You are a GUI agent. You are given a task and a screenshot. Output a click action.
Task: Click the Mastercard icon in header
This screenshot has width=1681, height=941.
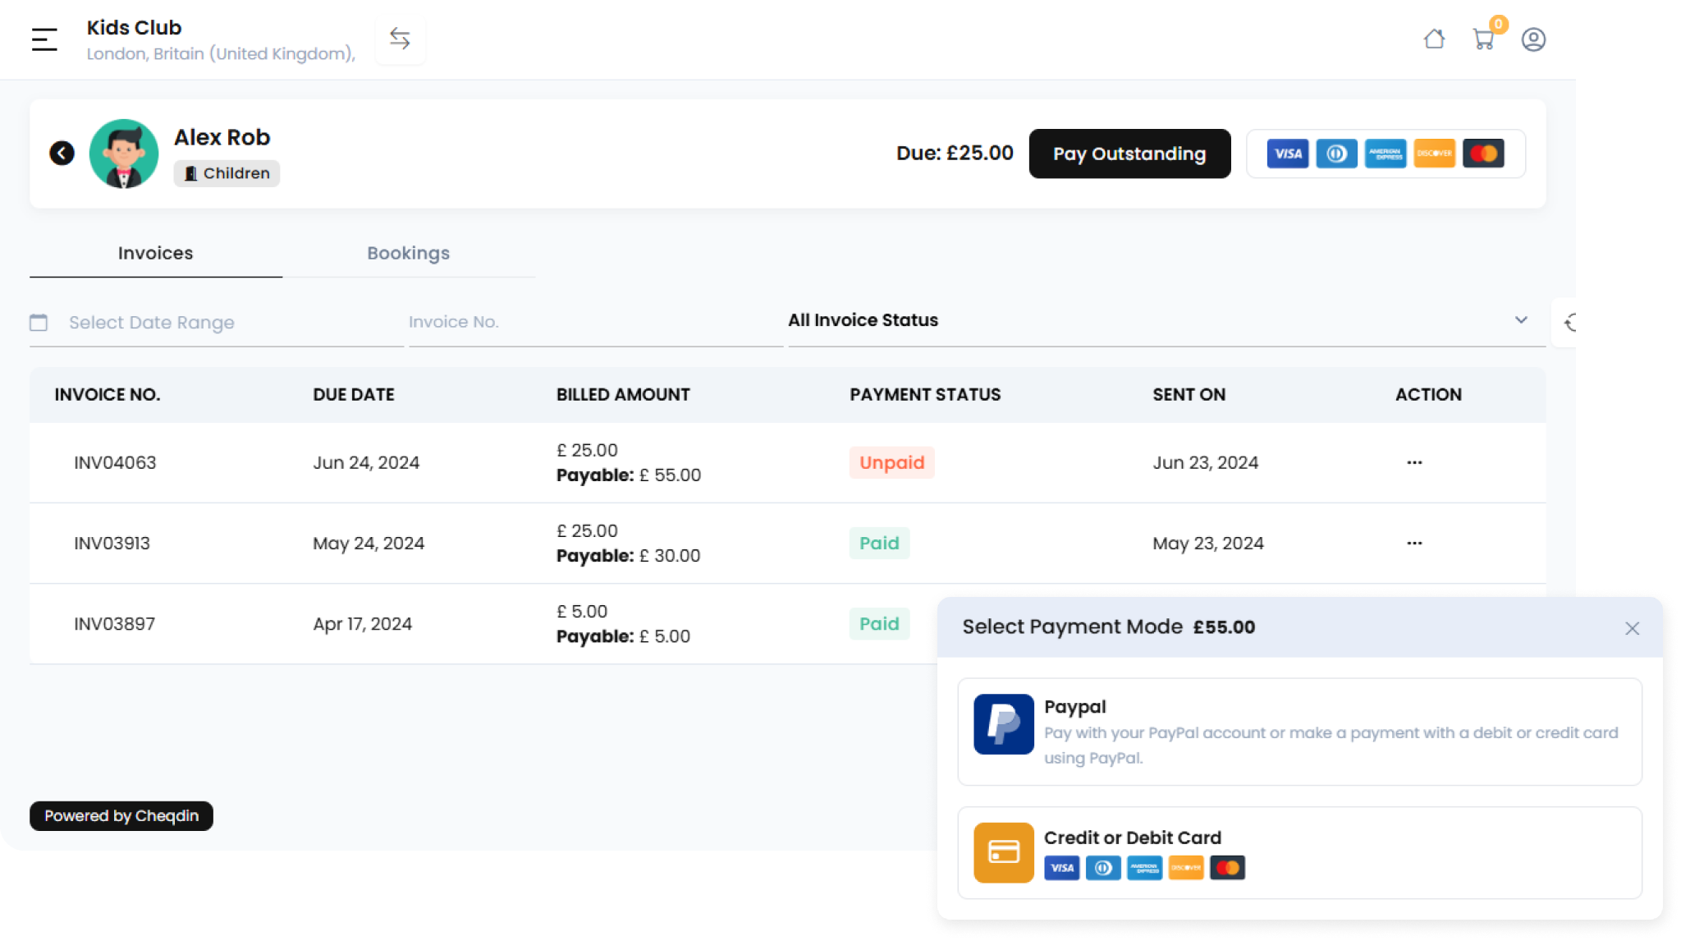point(1483,154)
